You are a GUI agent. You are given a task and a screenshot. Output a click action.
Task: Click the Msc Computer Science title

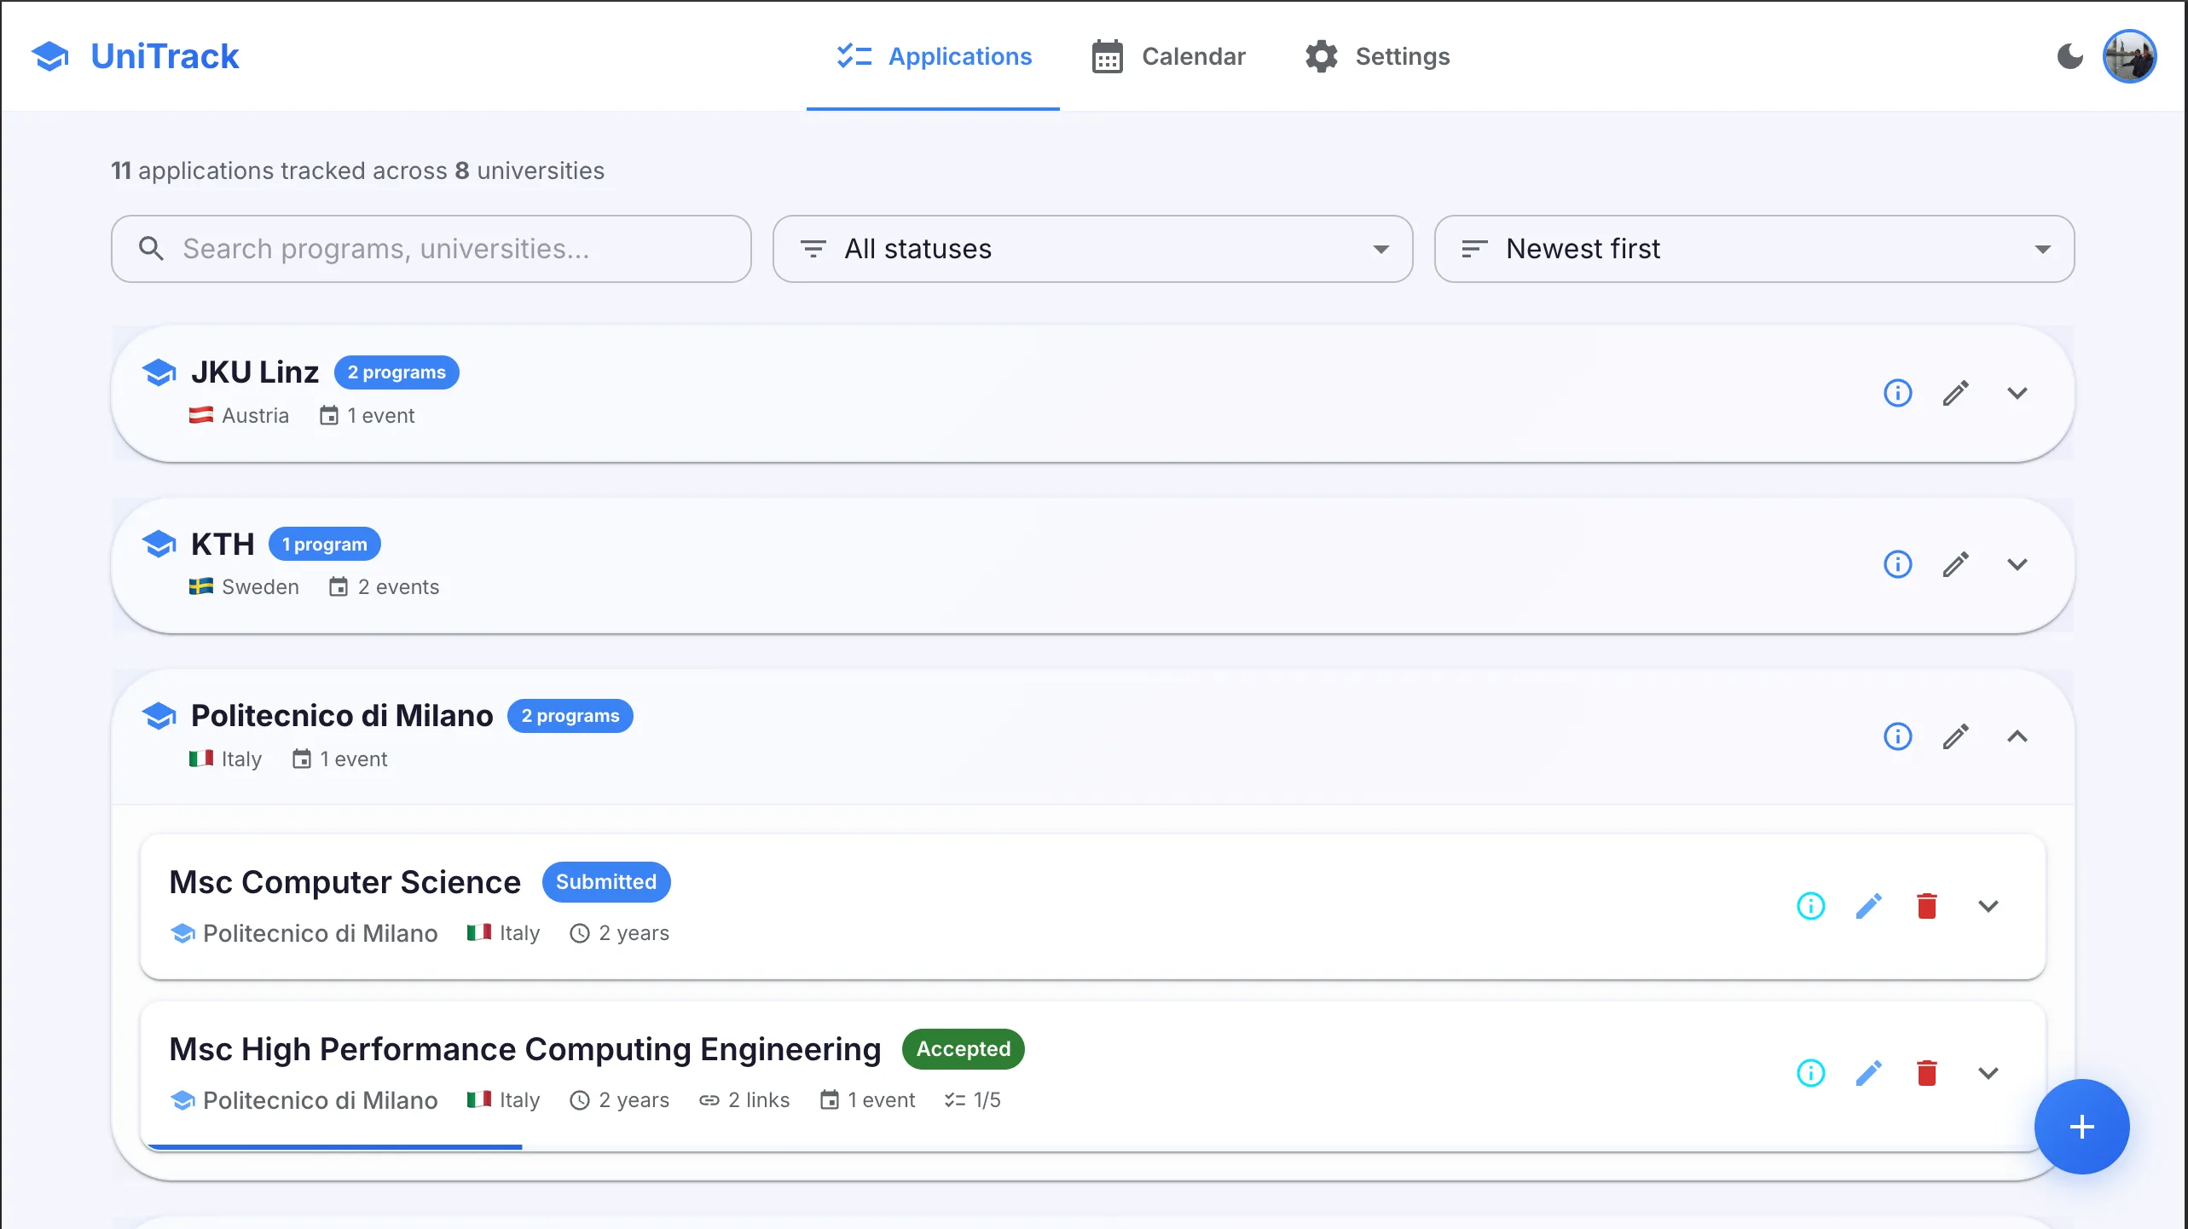click(x=344, y=882)
